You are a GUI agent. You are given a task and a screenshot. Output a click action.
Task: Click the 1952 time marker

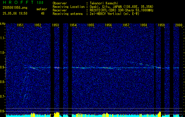[x=38, y=25]
